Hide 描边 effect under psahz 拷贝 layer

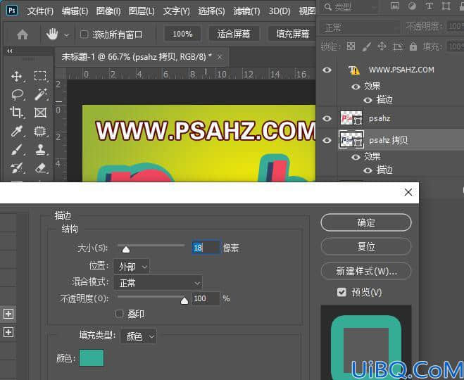[368, 170]
